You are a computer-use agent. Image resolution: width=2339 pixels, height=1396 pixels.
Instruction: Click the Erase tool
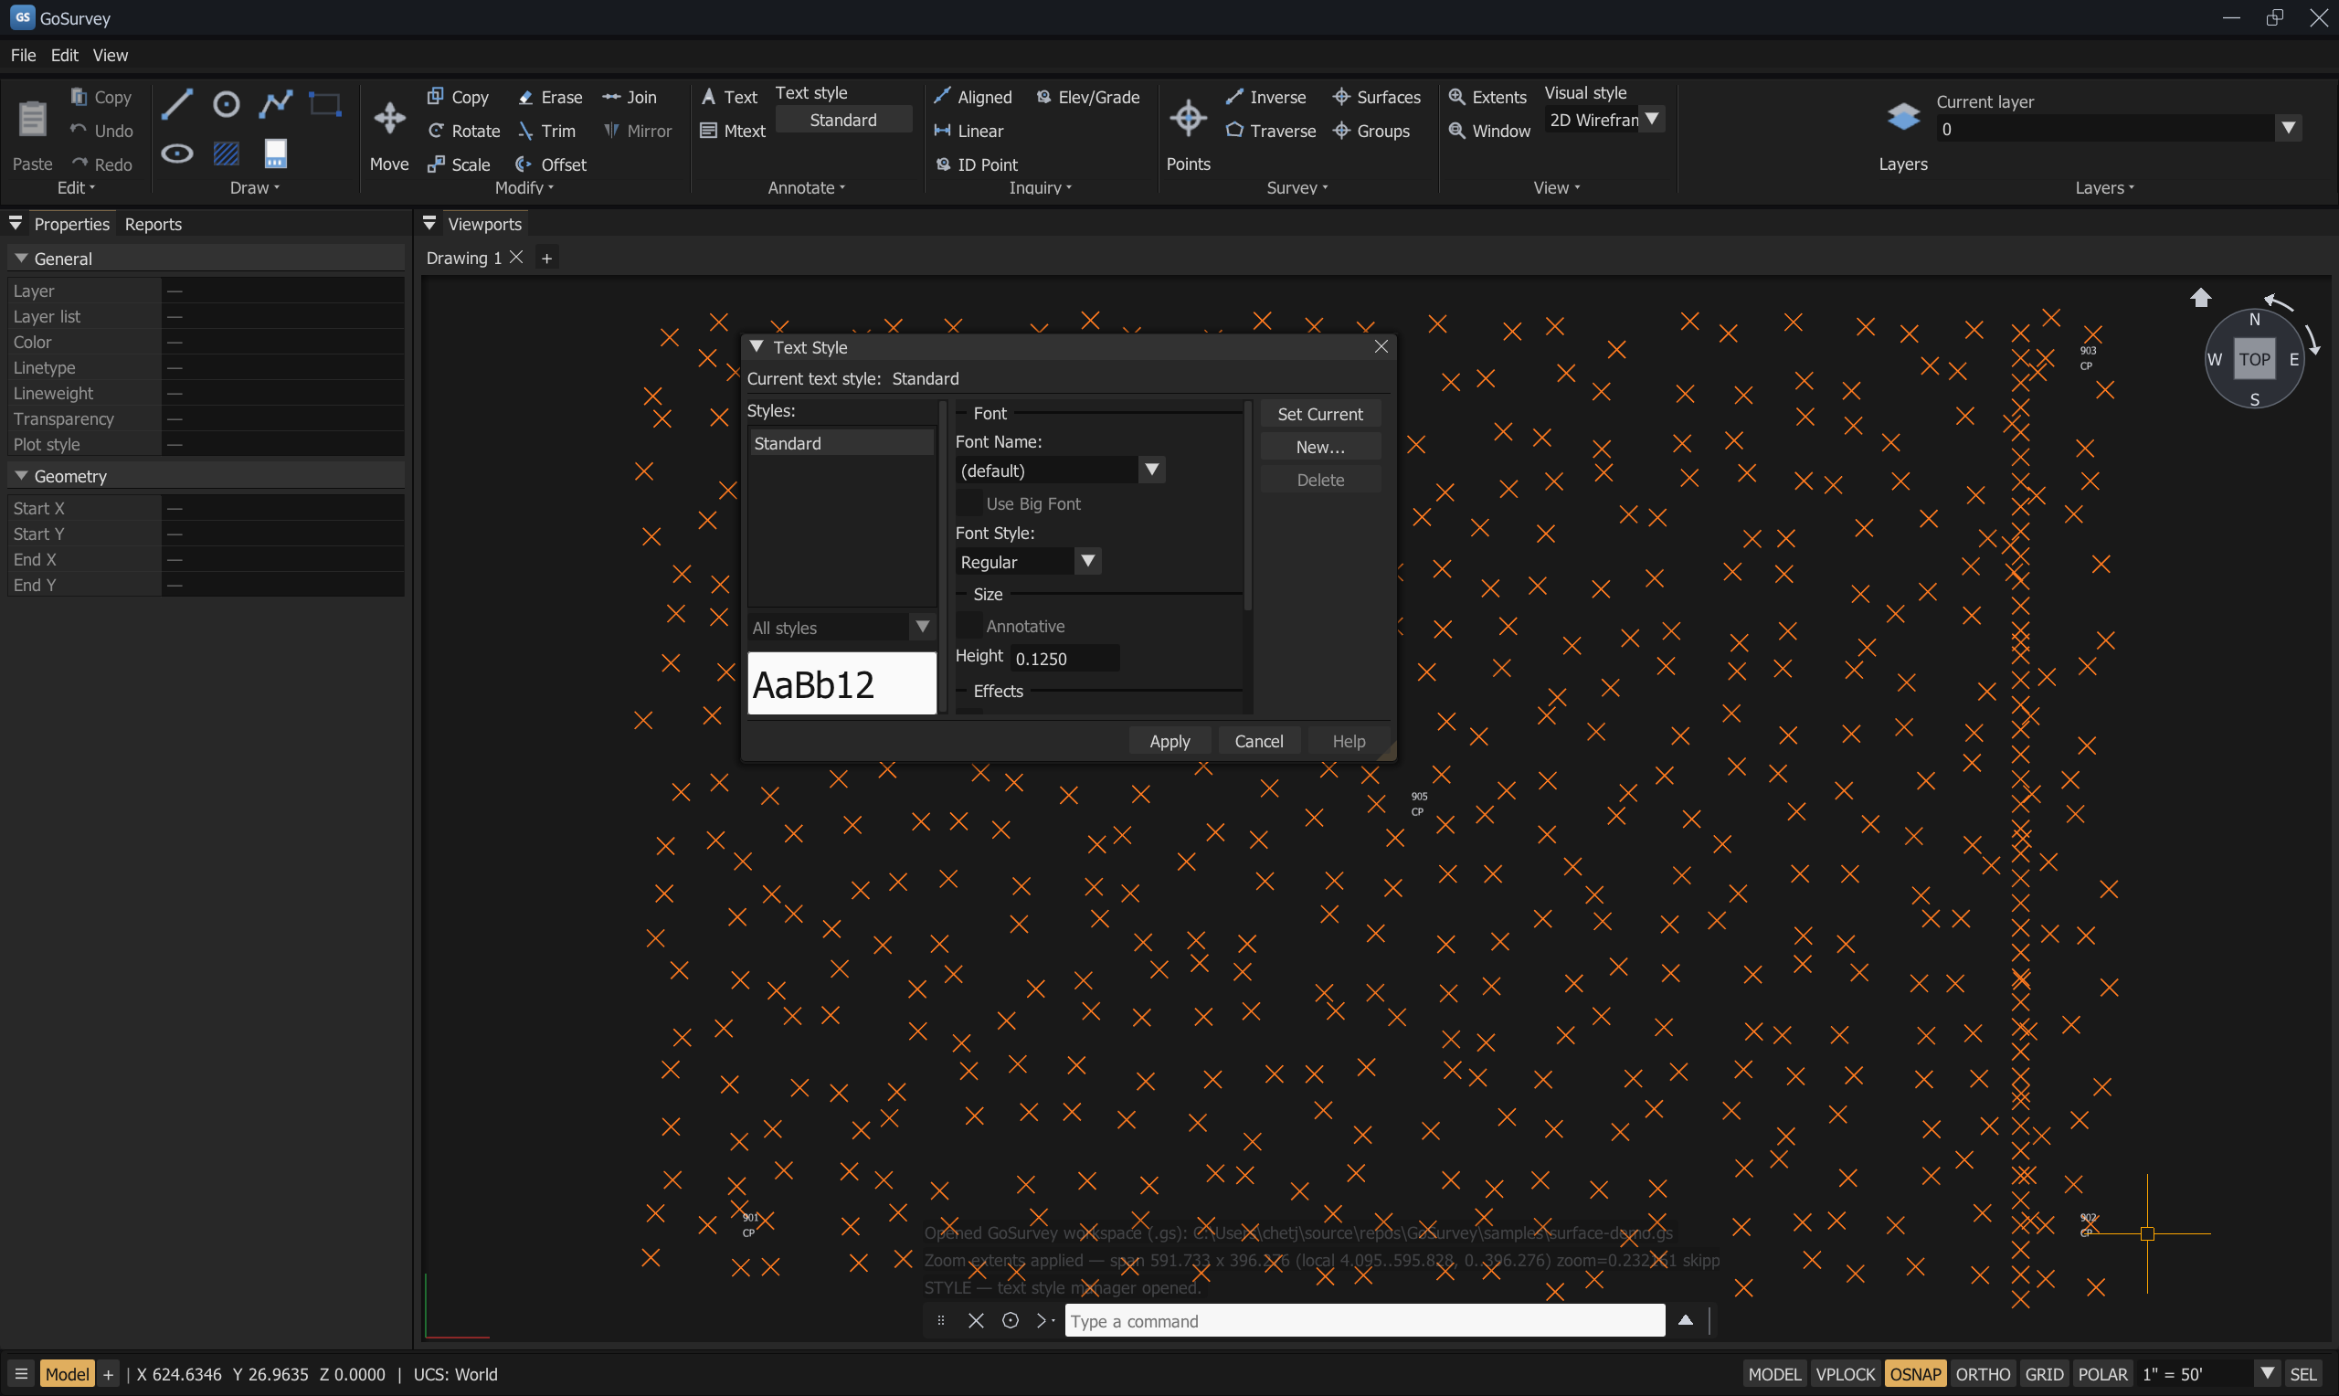tap(550, 97)
